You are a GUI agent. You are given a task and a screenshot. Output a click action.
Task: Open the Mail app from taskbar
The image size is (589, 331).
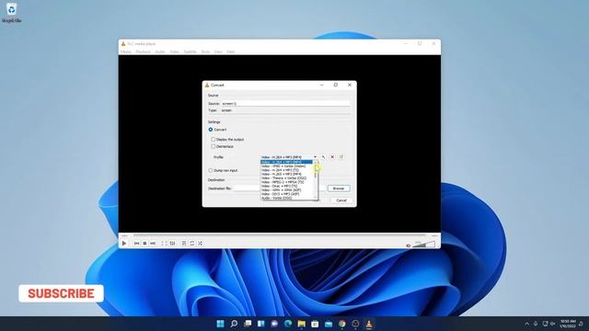coord(329,324)
